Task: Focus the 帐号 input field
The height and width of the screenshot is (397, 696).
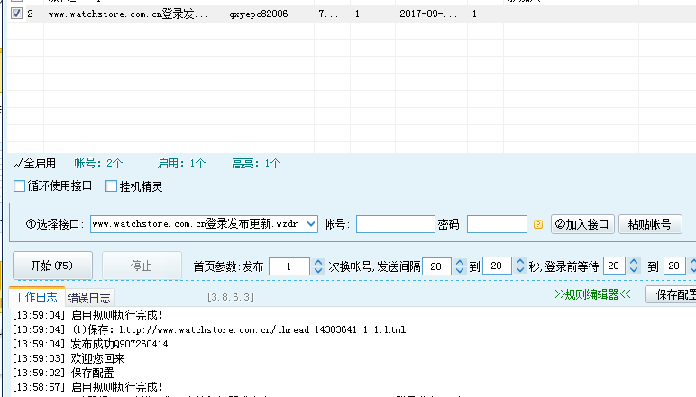Action: point(396,224)
